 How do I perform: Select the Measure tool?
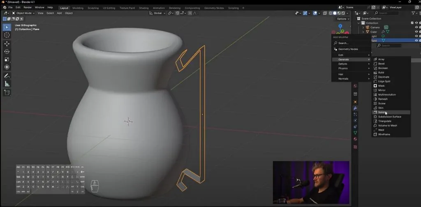point(7,84)
